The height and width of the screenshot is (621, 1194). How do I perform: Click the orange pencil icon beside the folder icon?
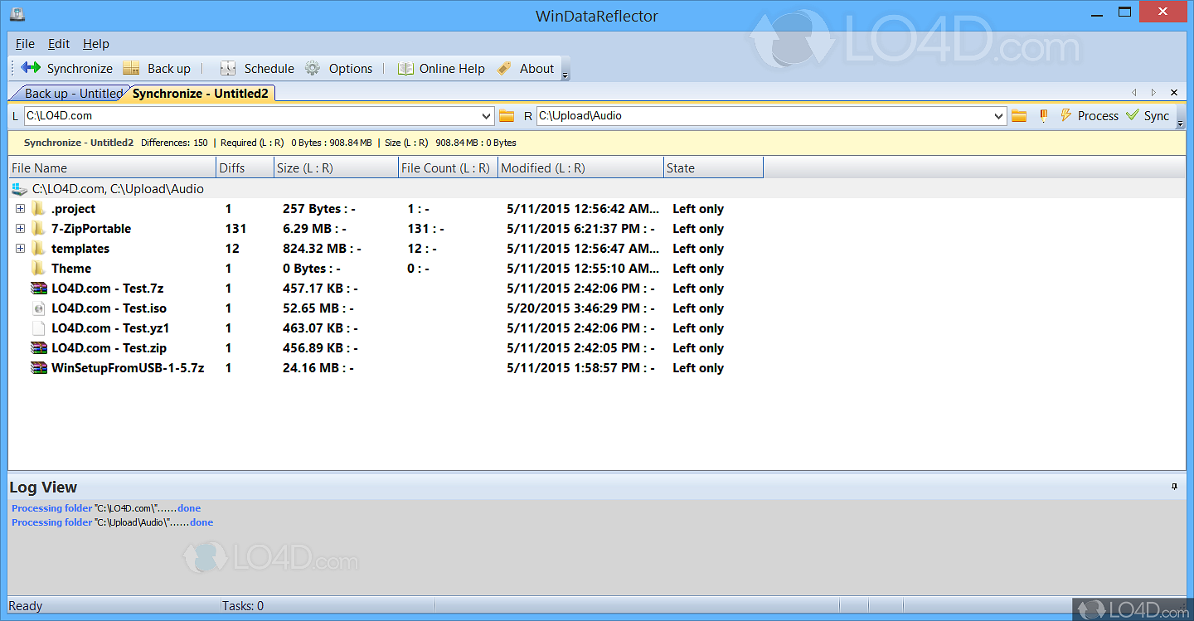1043,115
